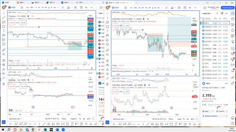
Task: Open Excel from Windows taskbar
Action: point(45,129)
